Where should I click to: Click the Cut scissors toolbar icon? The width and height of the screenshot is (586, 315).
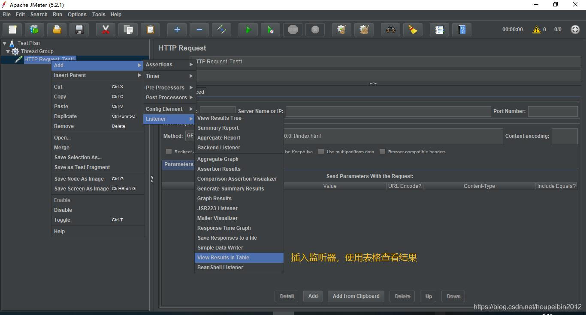point(106,30)
